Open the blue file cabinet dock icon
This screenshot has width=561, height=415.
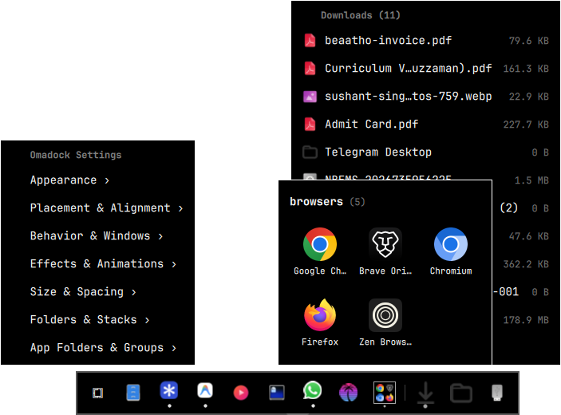coord(133,393)
